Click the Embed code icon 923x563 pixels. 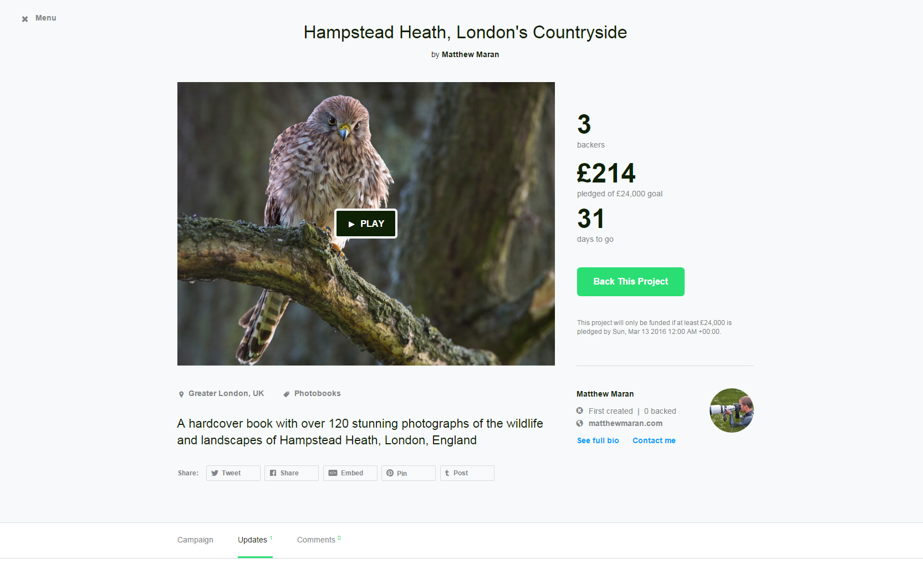pos(333,473)
